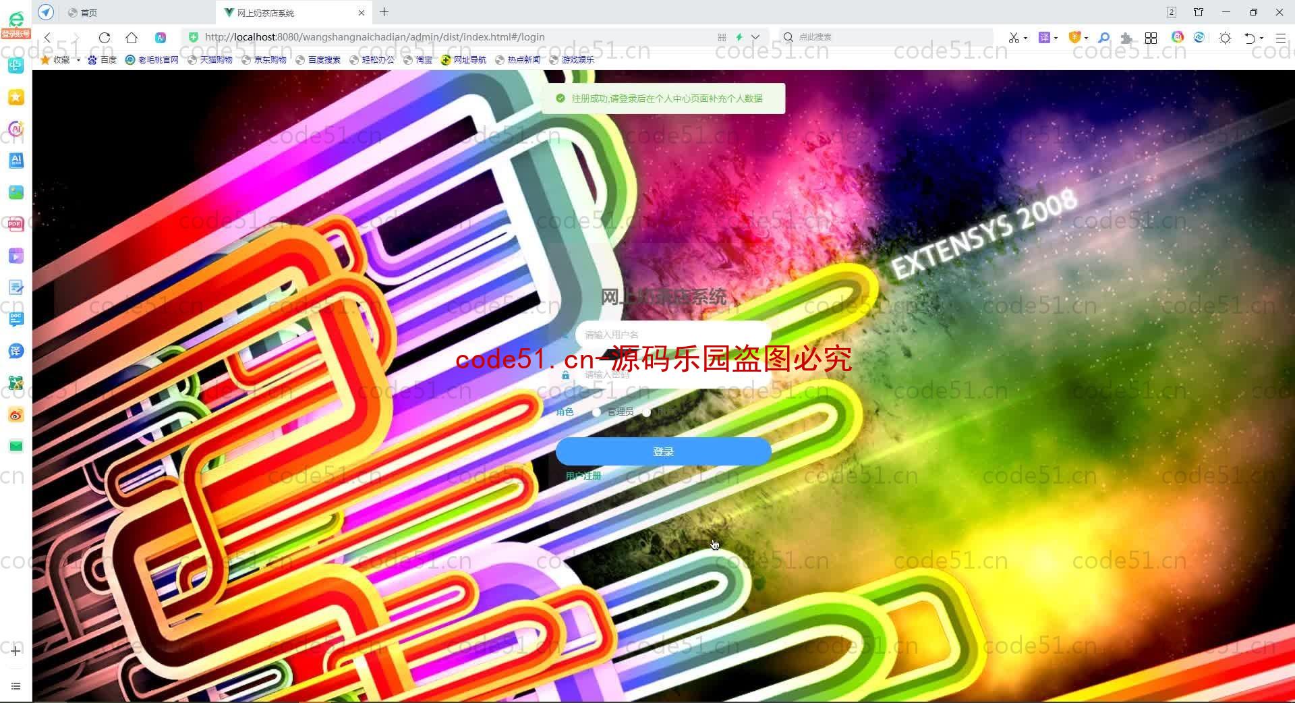Add a sidebar app with plus
Screen dimensions: 1295x703
pyautogui.click(x=16, y=651)
